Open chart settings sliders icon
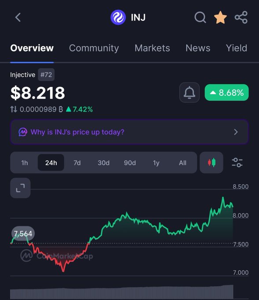This screenshot has height=300, width=259. click(x=237, y=163)
